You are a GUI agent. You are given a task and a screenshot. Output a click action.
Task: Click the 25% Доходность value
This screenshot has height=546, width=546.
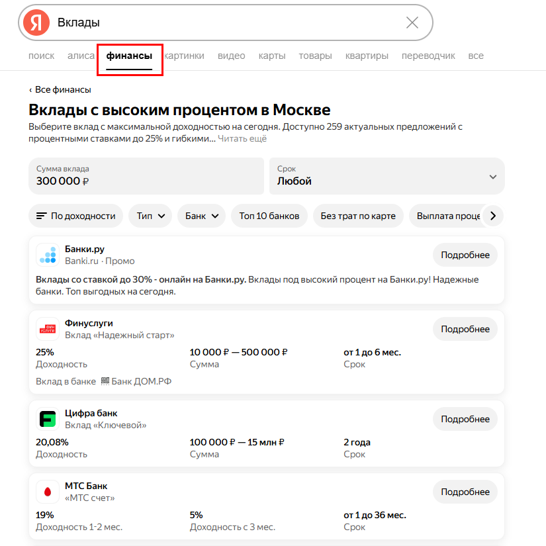click(45, 352)
